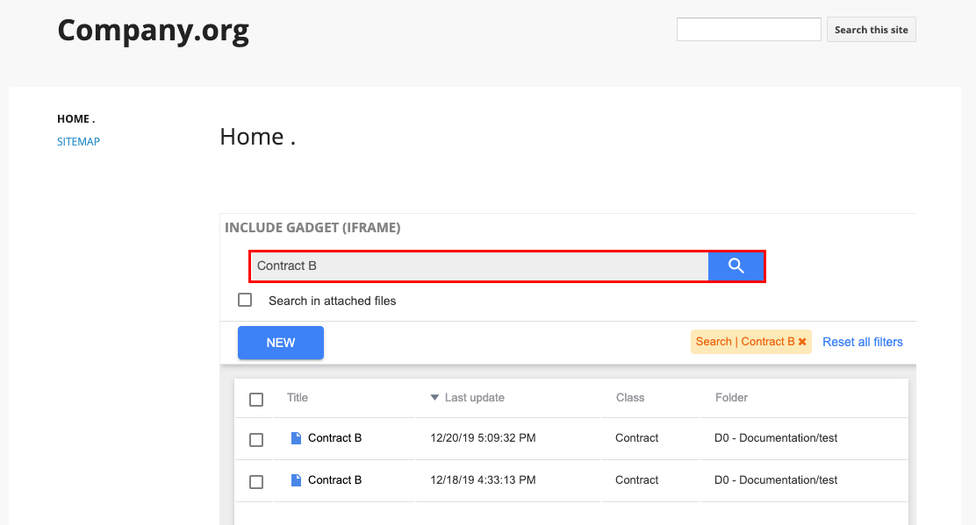This screenshot has width=976, height=525.
Task: Open the HOME . navigation item
Action: [76, 118]
